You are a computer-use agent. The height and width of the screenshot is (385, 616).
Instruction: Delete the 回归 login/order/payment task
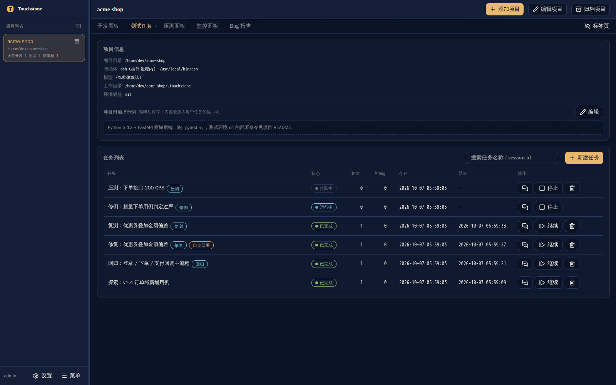(572, 264)
